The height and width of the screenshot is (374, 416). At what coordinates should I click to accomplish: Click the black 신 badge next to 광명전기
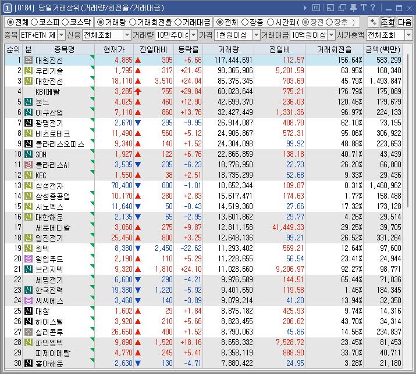pos(29,123)
